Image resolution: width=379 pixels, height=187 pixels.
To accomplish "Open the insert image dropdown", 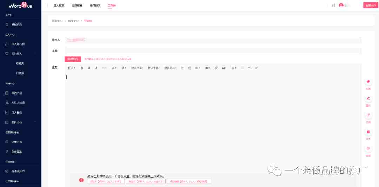I will pos(224,68).
